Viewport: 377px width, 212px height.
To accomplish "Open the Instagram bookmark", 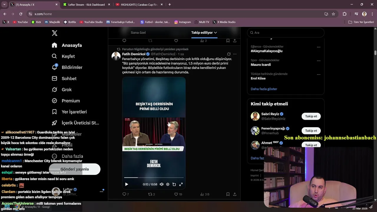I will coord(183,22).
